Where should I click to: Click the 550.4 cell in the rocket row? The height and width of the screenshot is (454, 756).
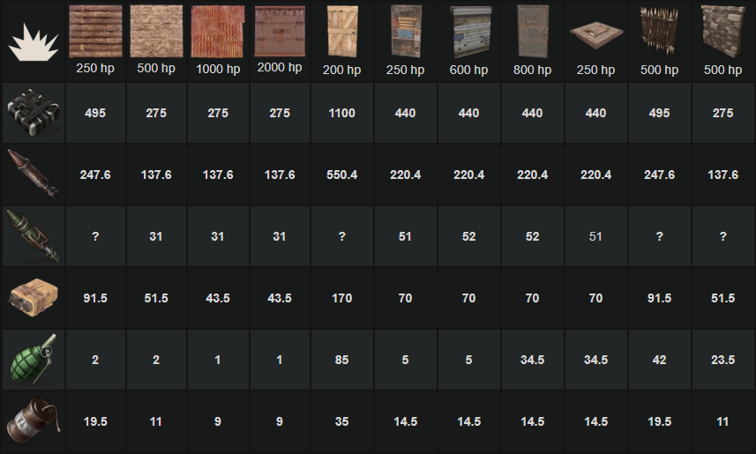click(x=342, y=175)
